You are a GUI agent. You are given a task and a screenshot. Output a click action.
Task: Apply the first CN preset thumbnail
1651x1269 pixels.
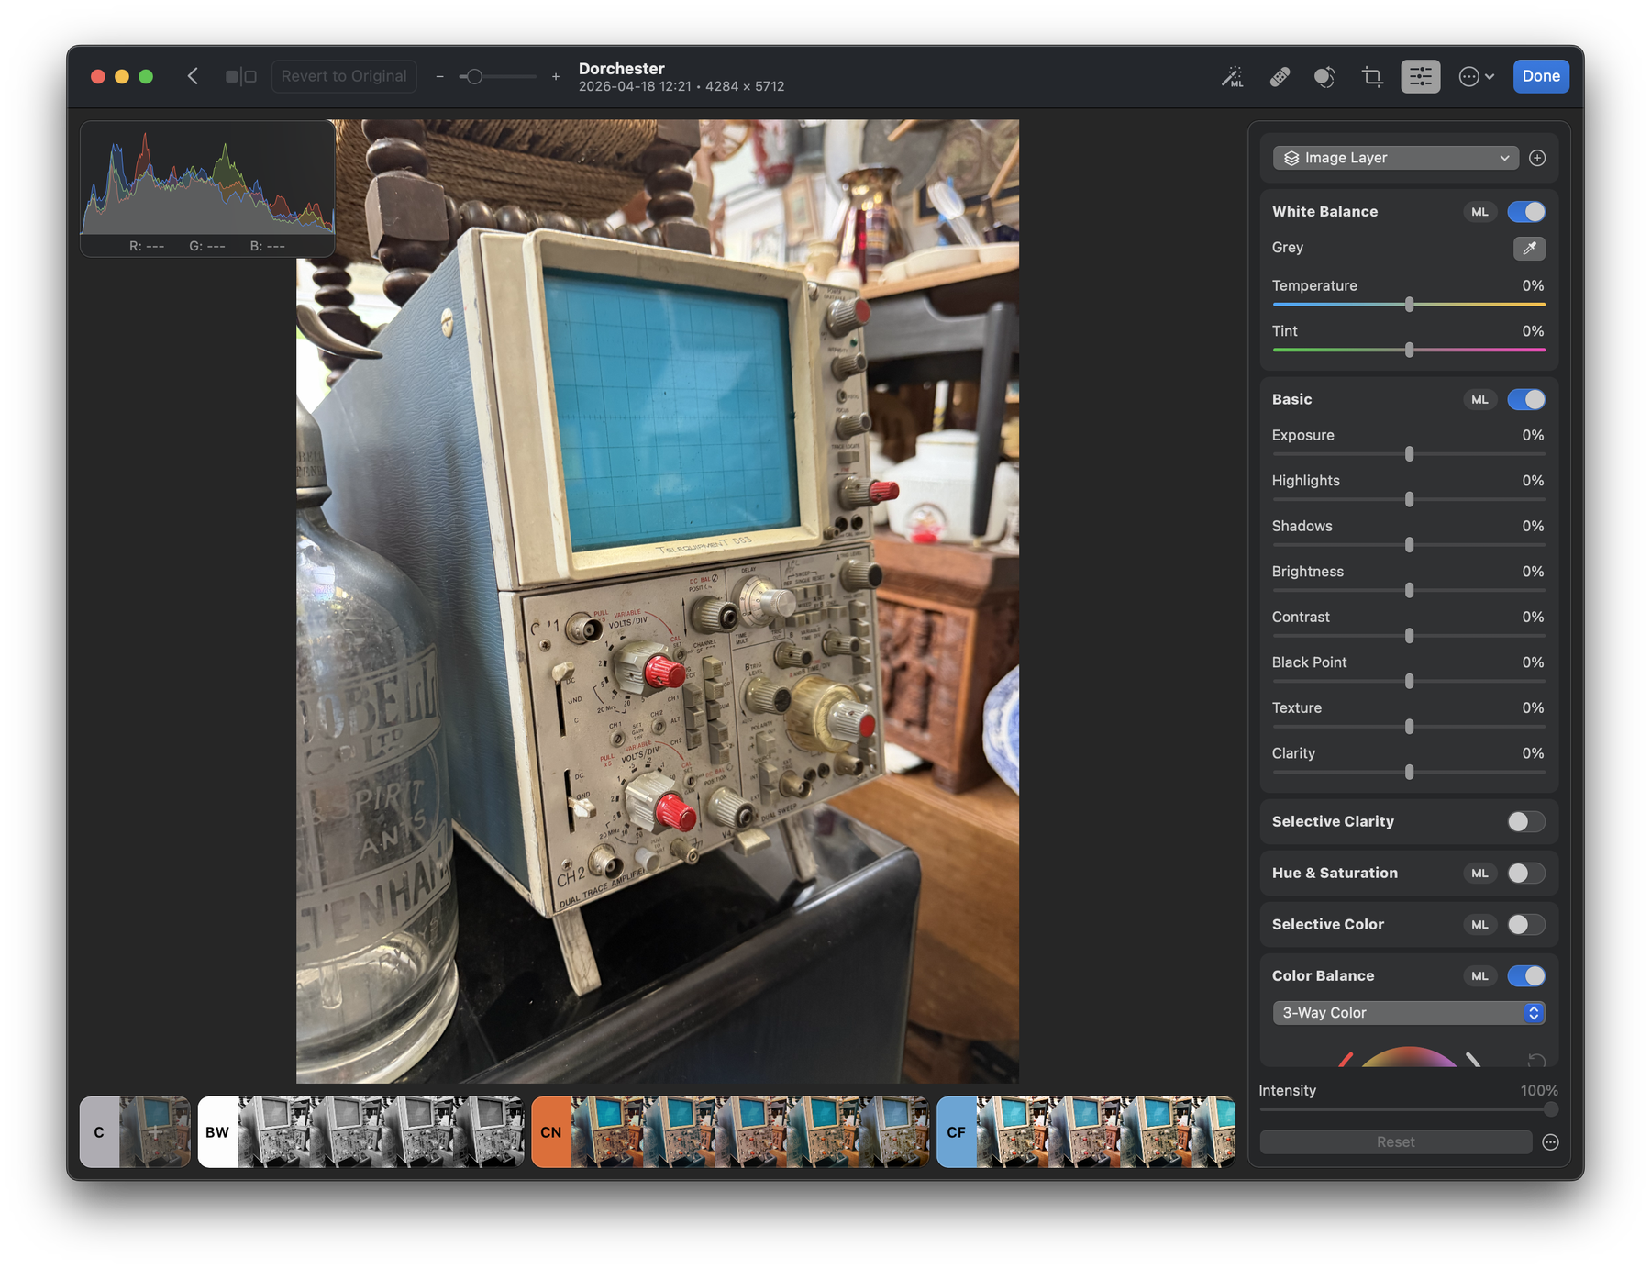coord(607,1132)
